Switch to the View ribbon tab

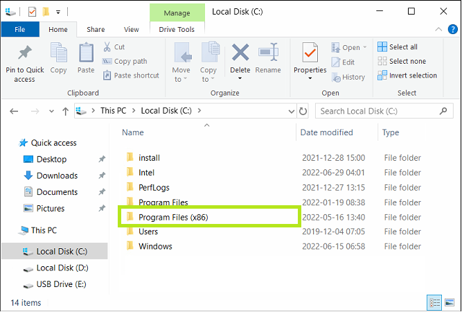pyautogui.click(x=131, y=30)
